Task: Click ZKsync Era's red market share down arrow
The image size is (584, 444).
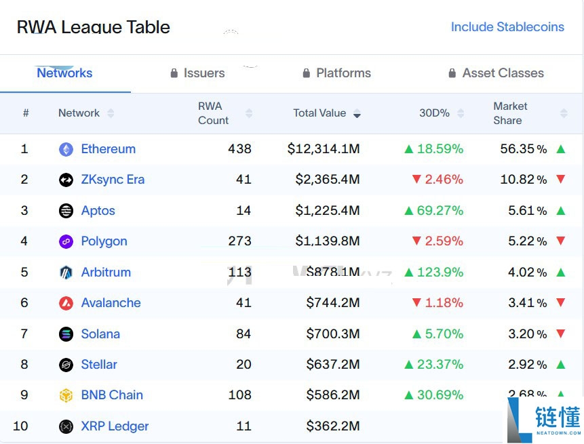Action: click(x=561, y=180)
